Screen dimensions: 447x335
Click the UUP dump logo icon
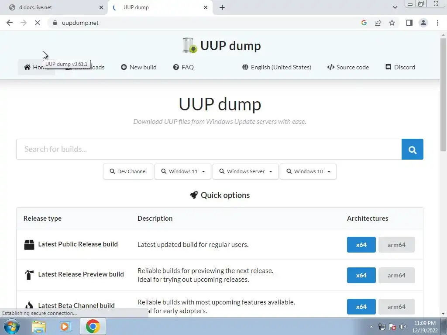click(x=190, y=45)
